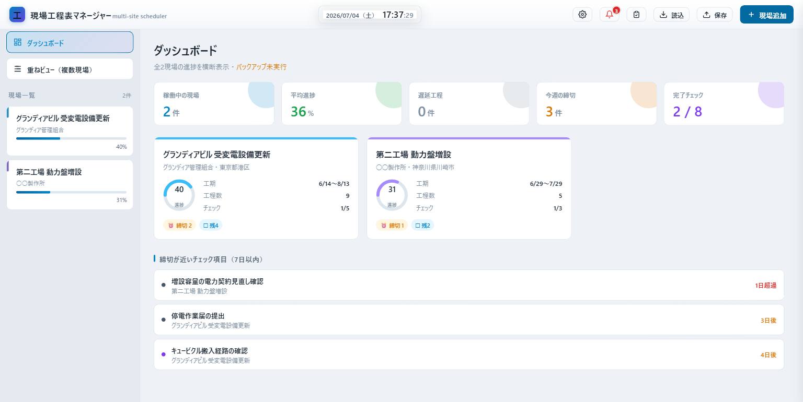Click the blue 工 app logo
The height and width of the screenshot is (402, 803).
tap(17, 15)
